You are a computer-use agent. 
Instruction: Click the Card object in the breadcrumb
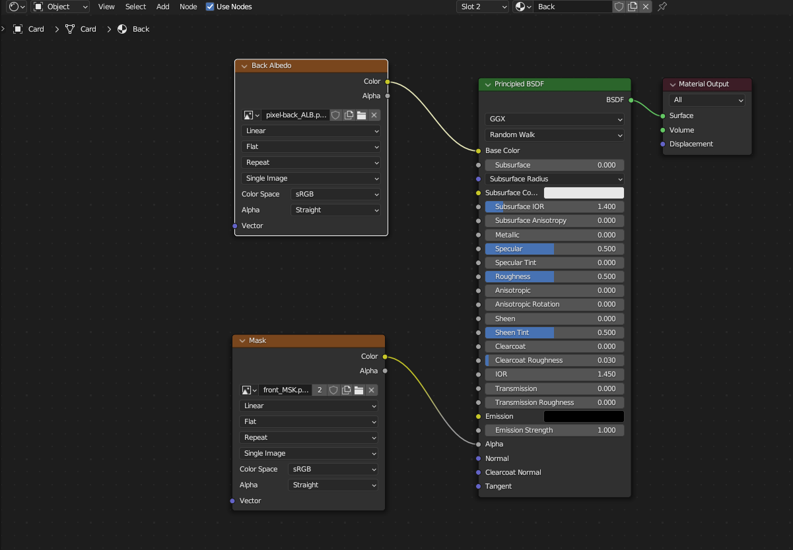pyautogui.click(x=36, y=29)
